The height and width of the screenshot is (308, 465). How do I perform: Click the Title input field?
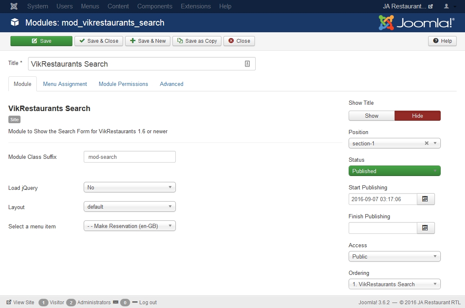click(x=142, y=64)
